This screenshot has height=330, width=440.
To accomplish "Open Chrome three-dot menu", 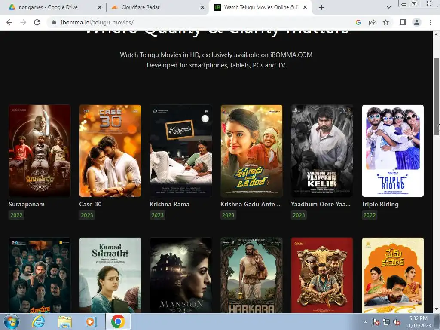I will 431,22.
